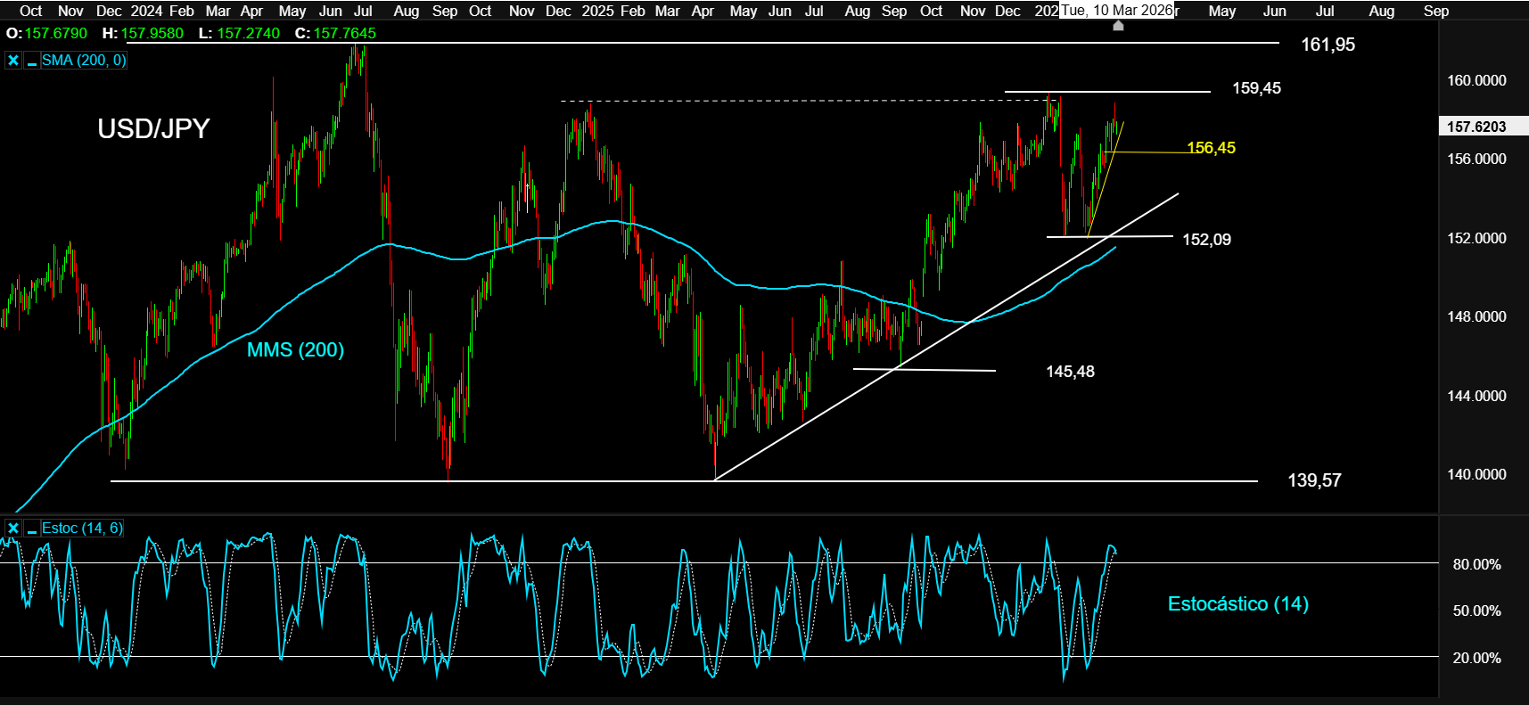
Task: Select the 139,57 support label
Action: [1314, 480]
